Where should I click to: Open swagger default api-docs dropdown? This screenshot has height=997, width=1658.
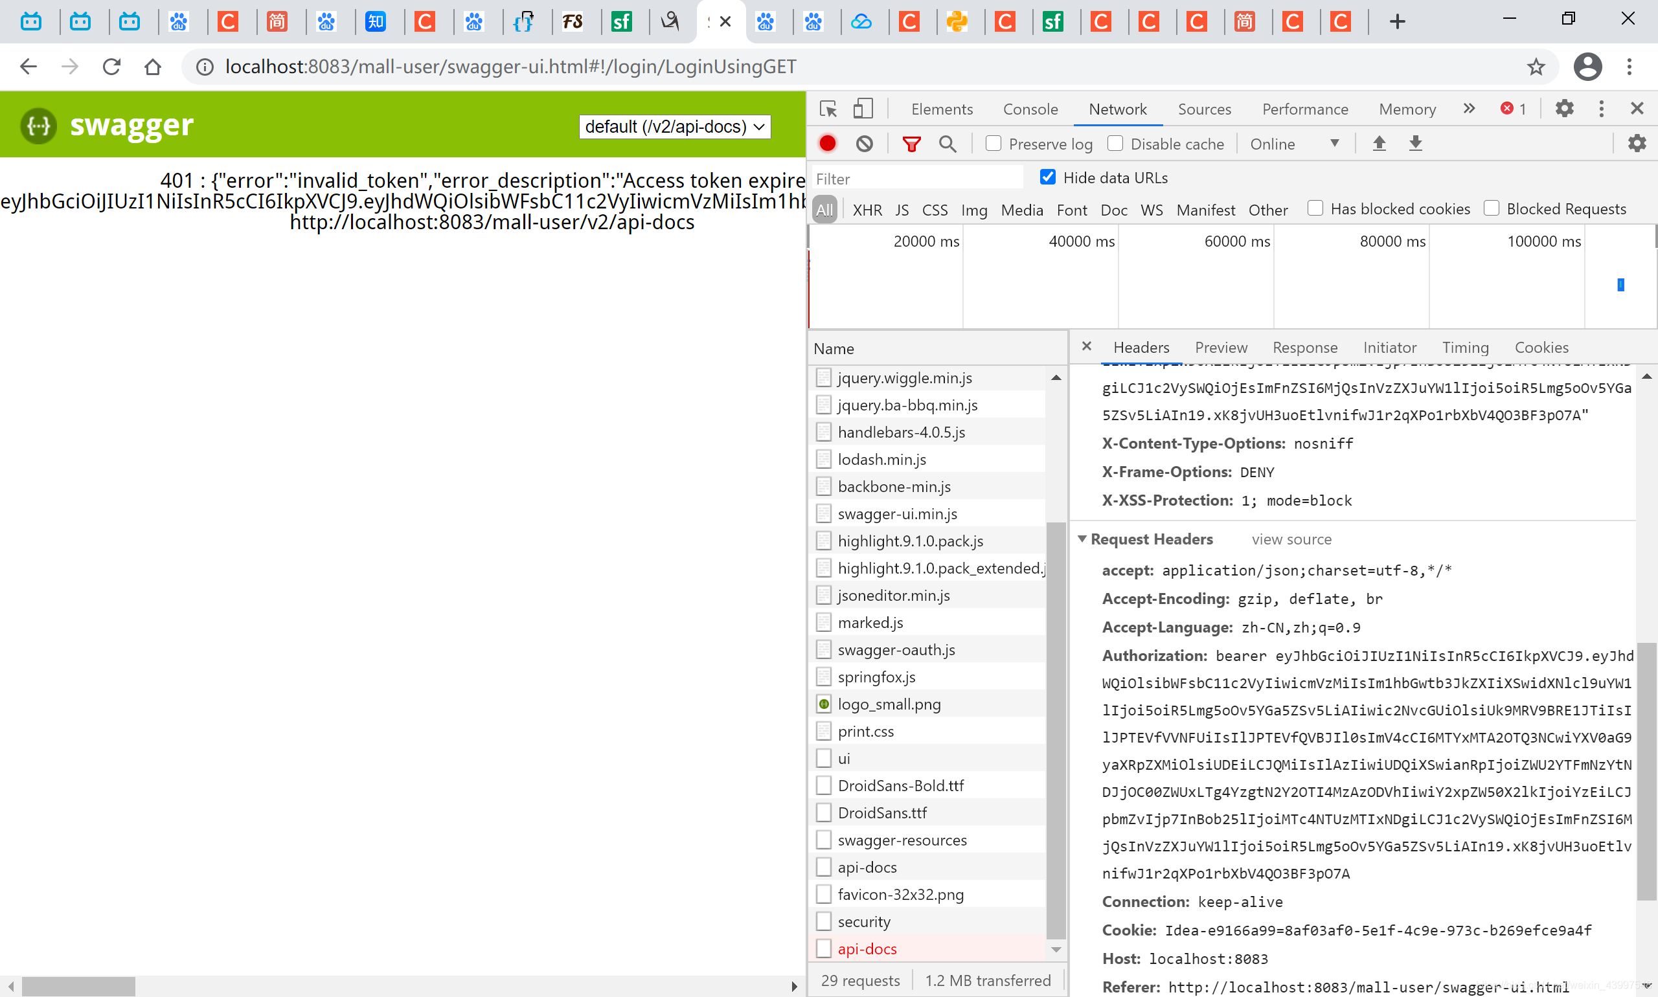click(x=674, y=127)
